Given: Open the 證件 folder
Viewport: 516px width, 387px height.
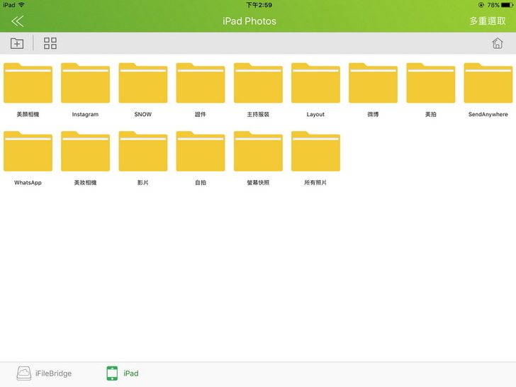Looking at the screenshot, I should 201,83.
